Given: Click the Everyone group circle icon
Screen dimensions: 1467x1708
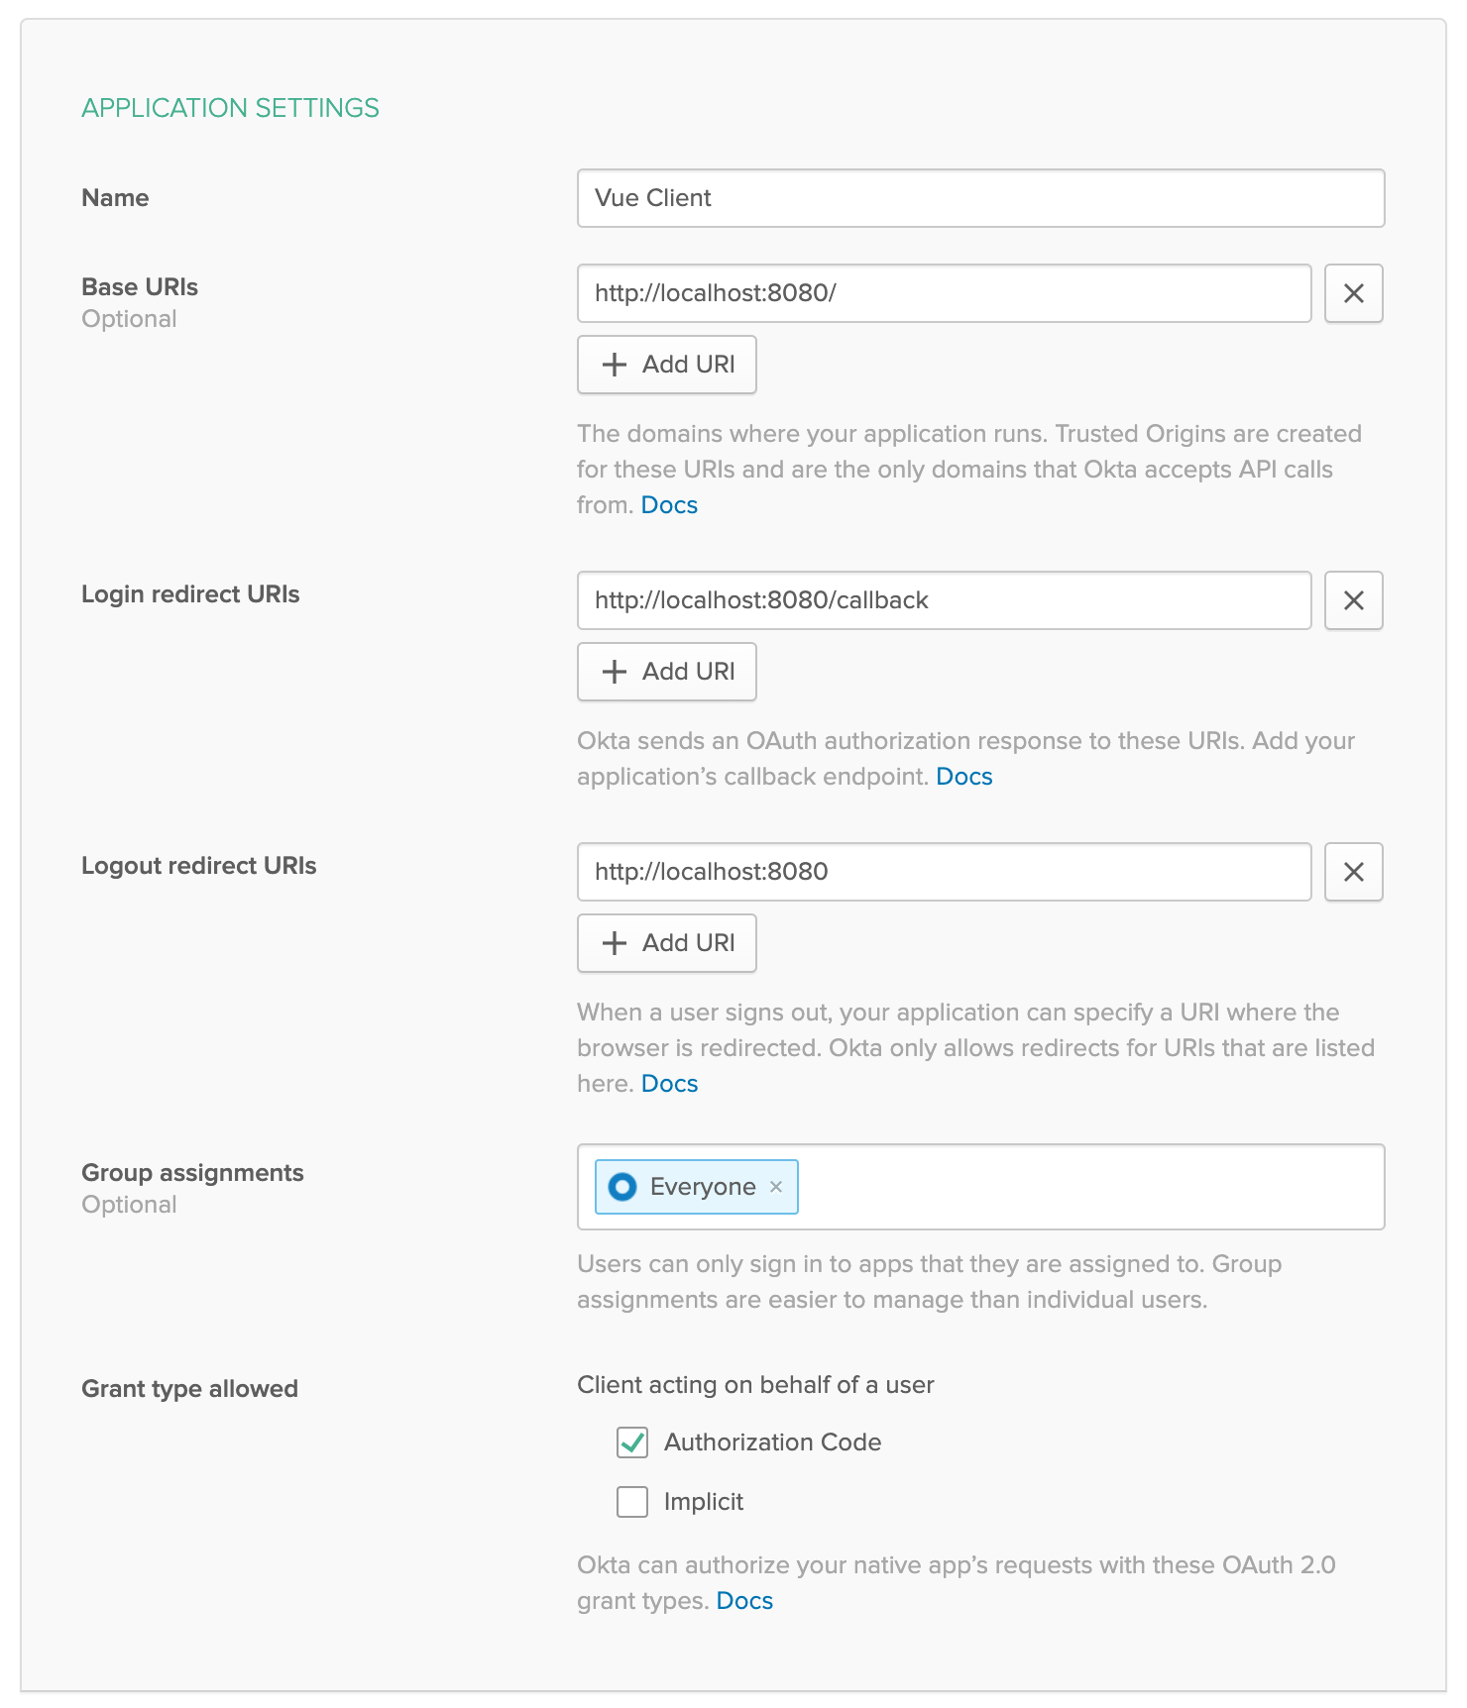Looking at the screenshot, I should [622, 1187].
